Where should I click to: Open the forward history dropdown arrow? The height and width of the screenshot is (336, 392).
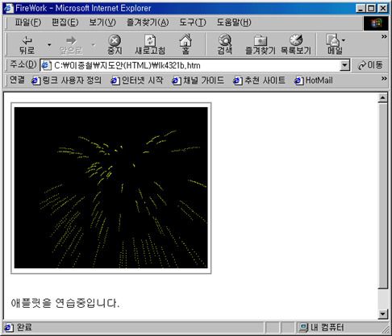(x=94, y=44)
